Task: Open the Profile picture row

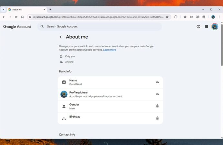Action: click(110, 94)
